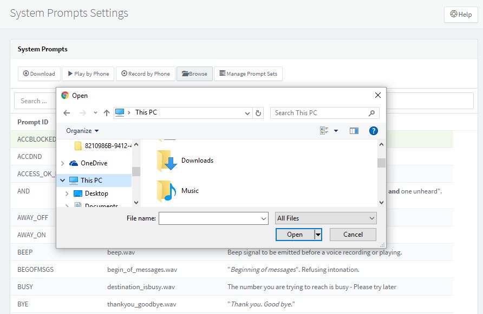Open the Organize menu
483x314 pixels.
pyautogui.click(x=82, y=131)
